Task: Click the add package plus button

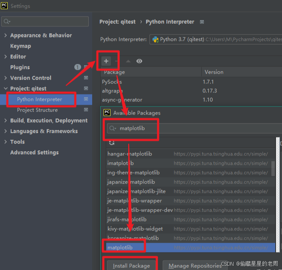Action: tap(106, 61)
